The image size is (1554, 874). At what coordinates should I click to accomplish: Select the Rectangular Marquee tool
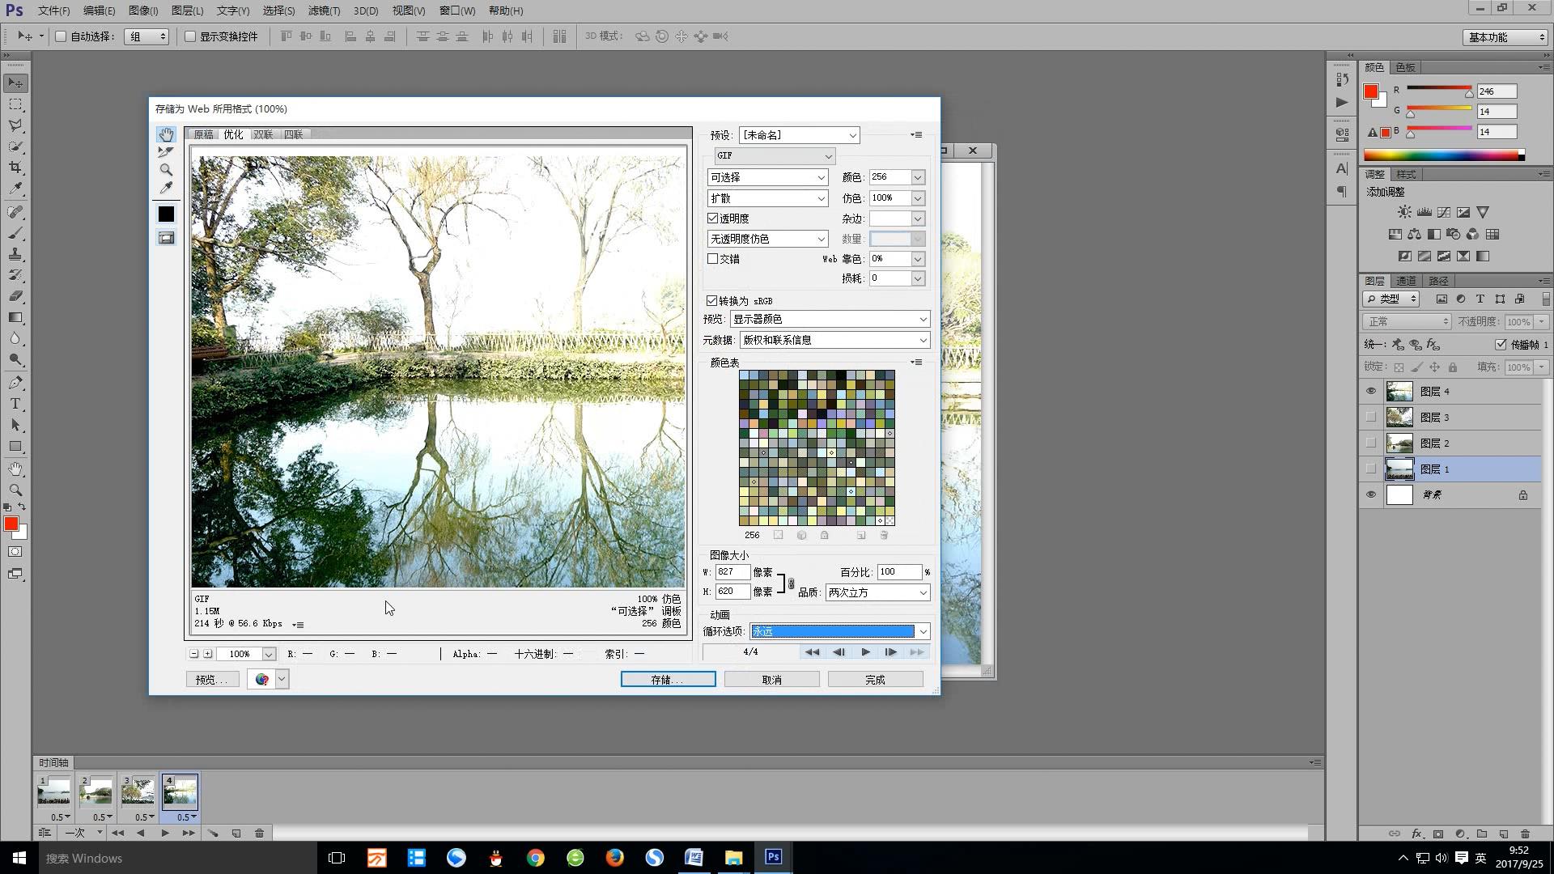(x=15, y=104)
